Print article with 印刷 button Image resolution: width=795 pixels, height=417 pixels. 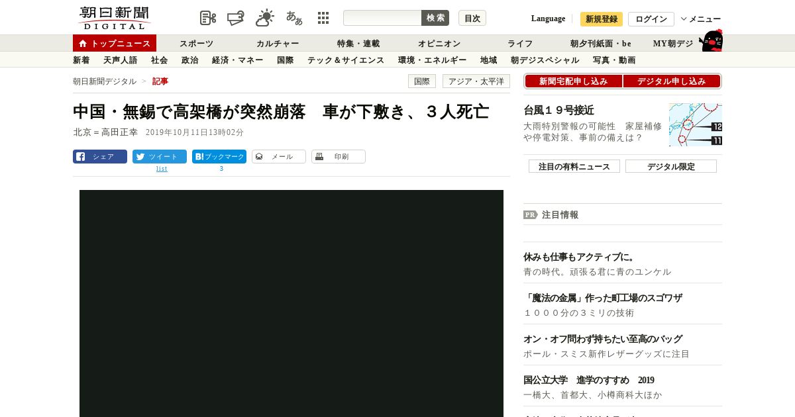pyautogui.click(x=339, y=157)
